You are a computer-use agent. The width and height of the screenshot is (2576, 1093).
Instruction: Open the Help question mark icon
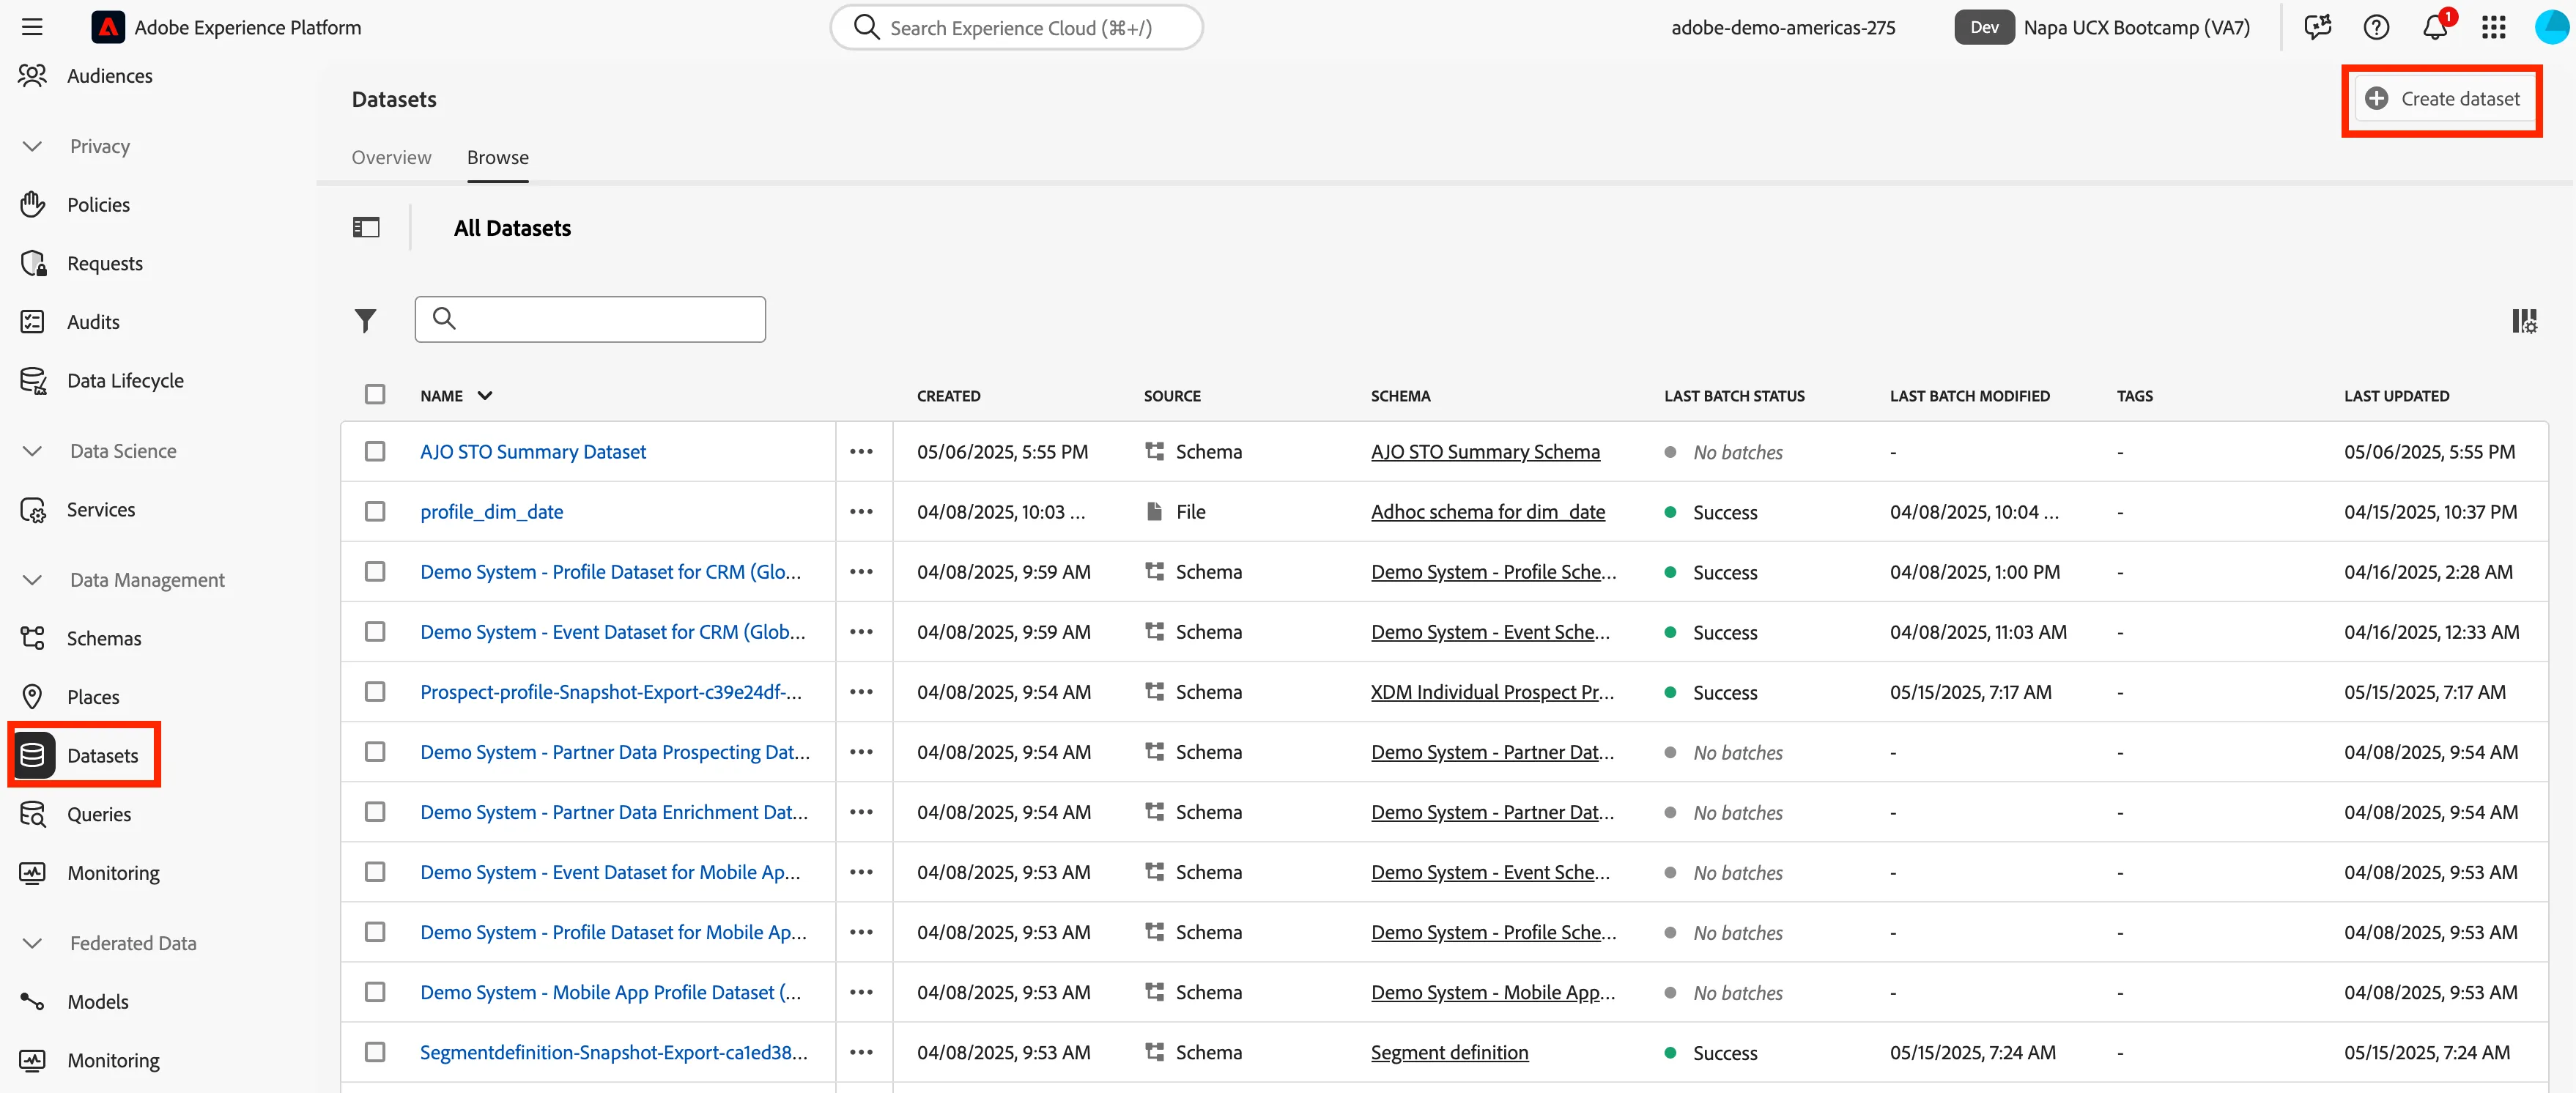tap(2376, 27)
